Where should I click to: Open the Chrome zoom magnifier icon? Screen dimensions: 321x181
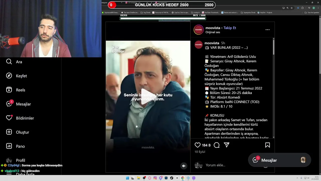[287, 8]
